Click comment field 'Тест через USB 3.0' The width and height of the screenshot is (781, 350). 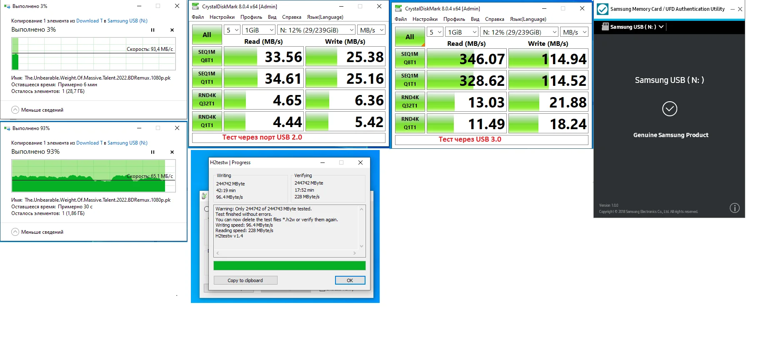click(x=492, y=140)
